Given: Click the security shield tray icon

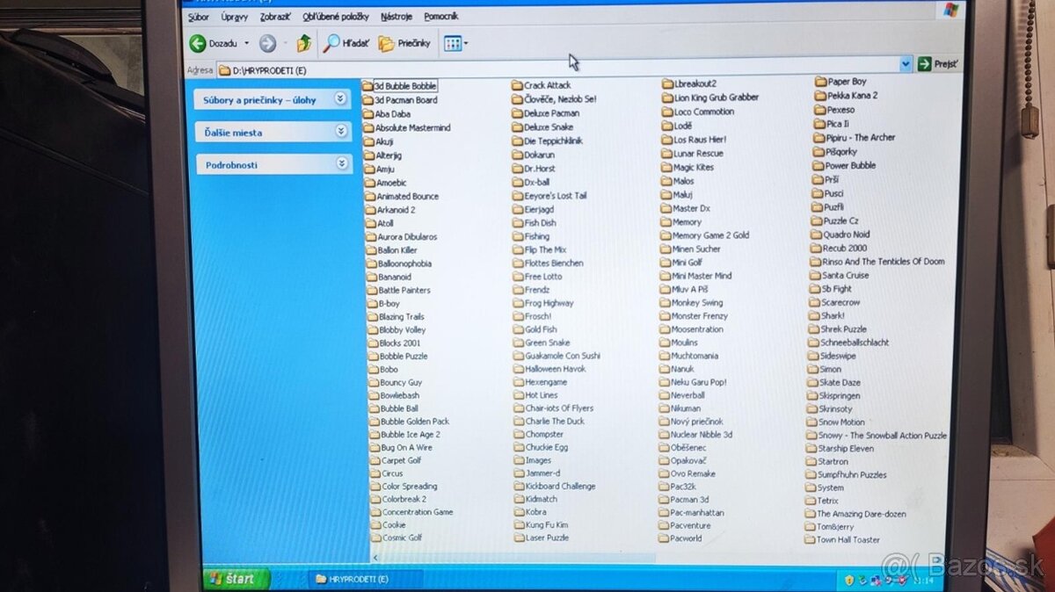Looking at the screenshot, I should (848, 581).
